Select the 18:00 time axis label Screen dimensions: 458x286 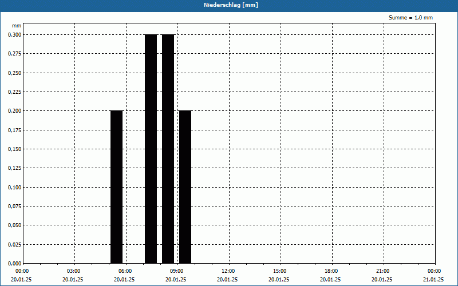(331, 271)
